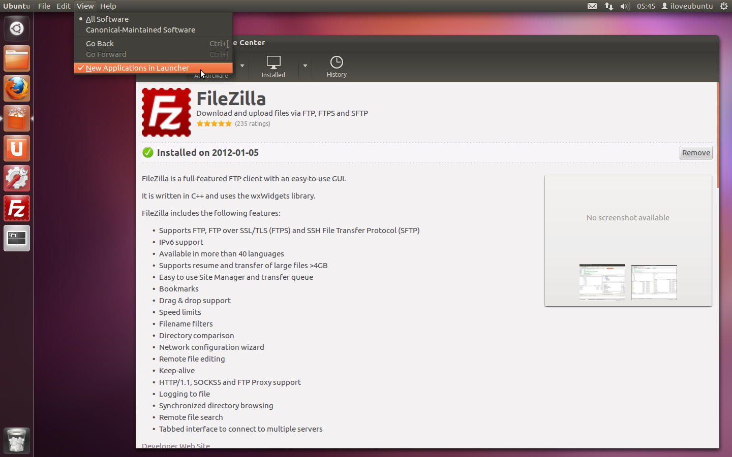The image size is (732, 457).
Task: Select Ubuntu Software Center icon in launcher
Action: point(17,118)
